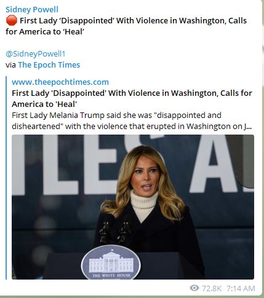Click the white turtleneck in the photo

click(143, 206)
